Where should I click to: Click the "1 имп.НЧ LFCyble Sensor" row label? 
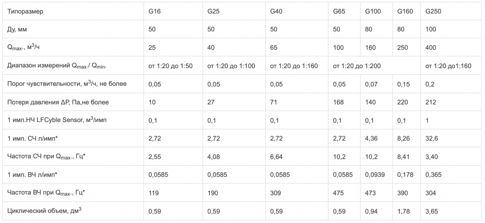click(x=57, y=120)
